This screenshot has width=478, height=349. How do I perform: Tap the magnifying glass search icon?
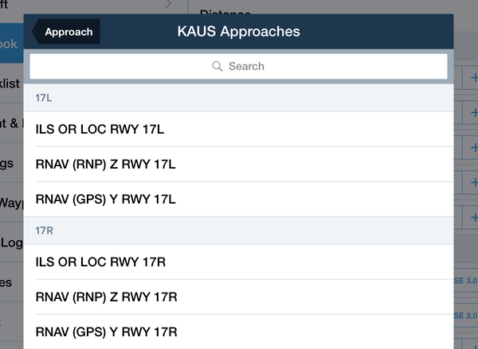[217, 66]
